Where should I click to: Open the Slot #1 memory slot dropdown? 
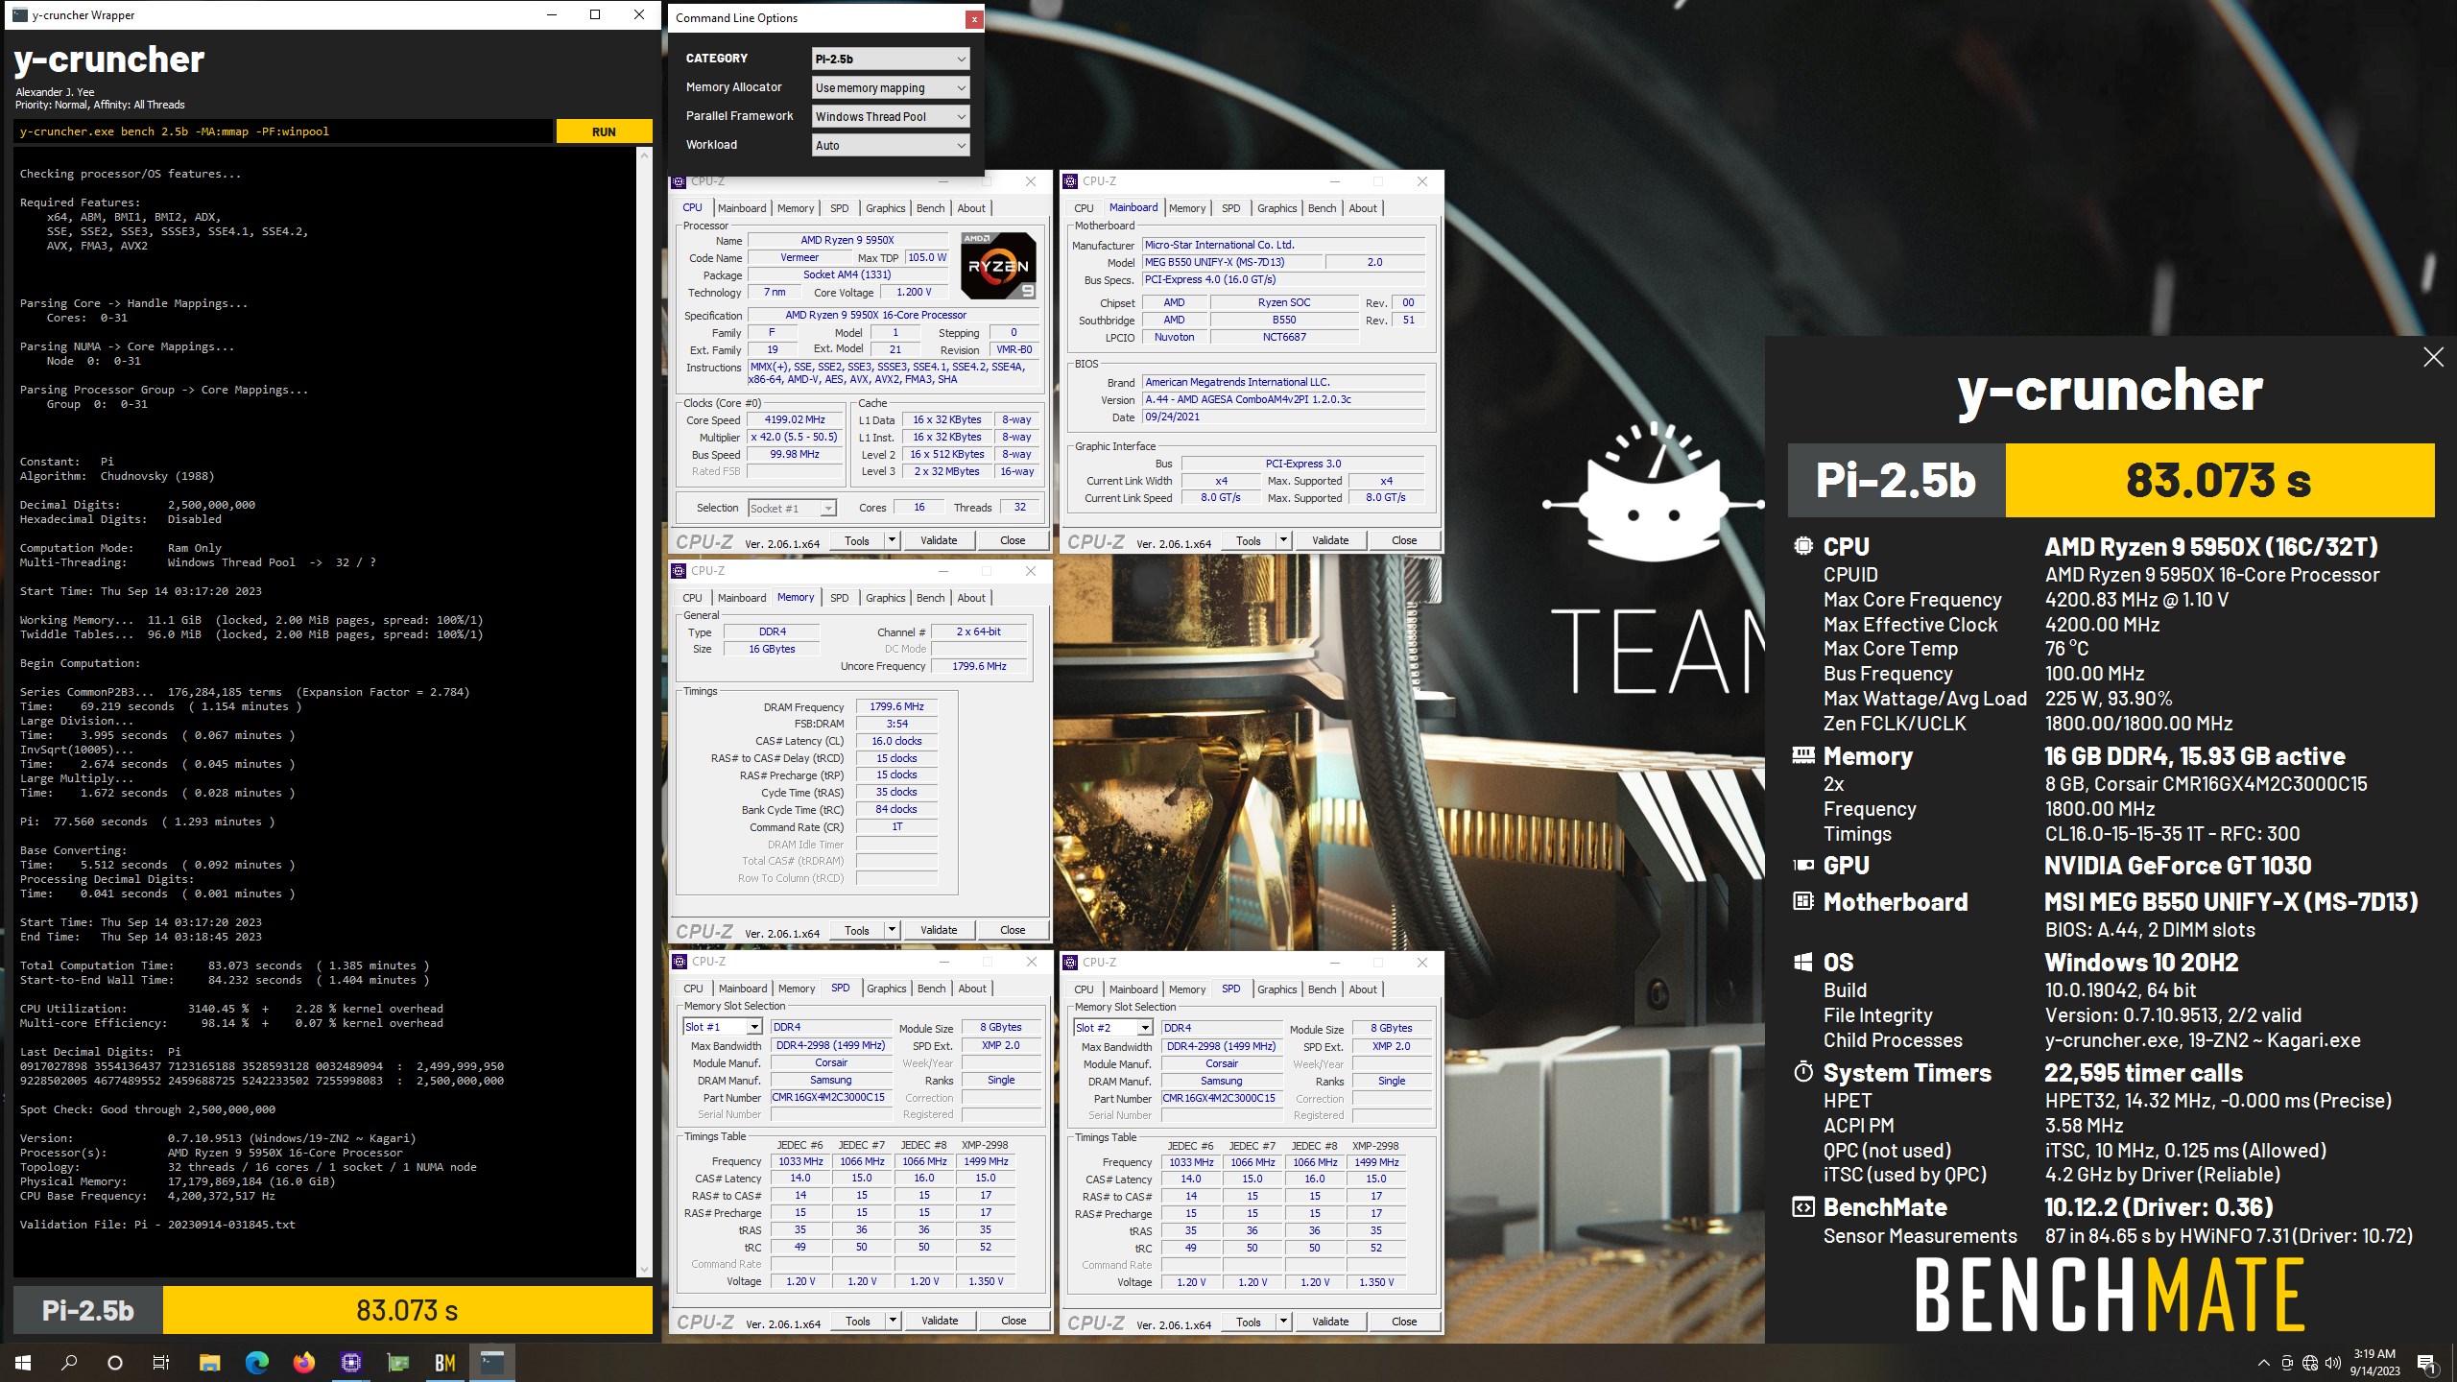coord(722,1027)
